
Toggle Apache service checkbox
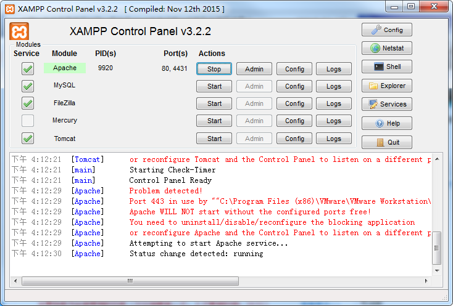pos(28,68)
